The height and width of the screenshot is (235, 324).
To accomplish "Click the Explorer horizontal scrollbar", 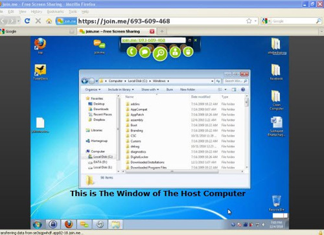I will coord(172,172).
